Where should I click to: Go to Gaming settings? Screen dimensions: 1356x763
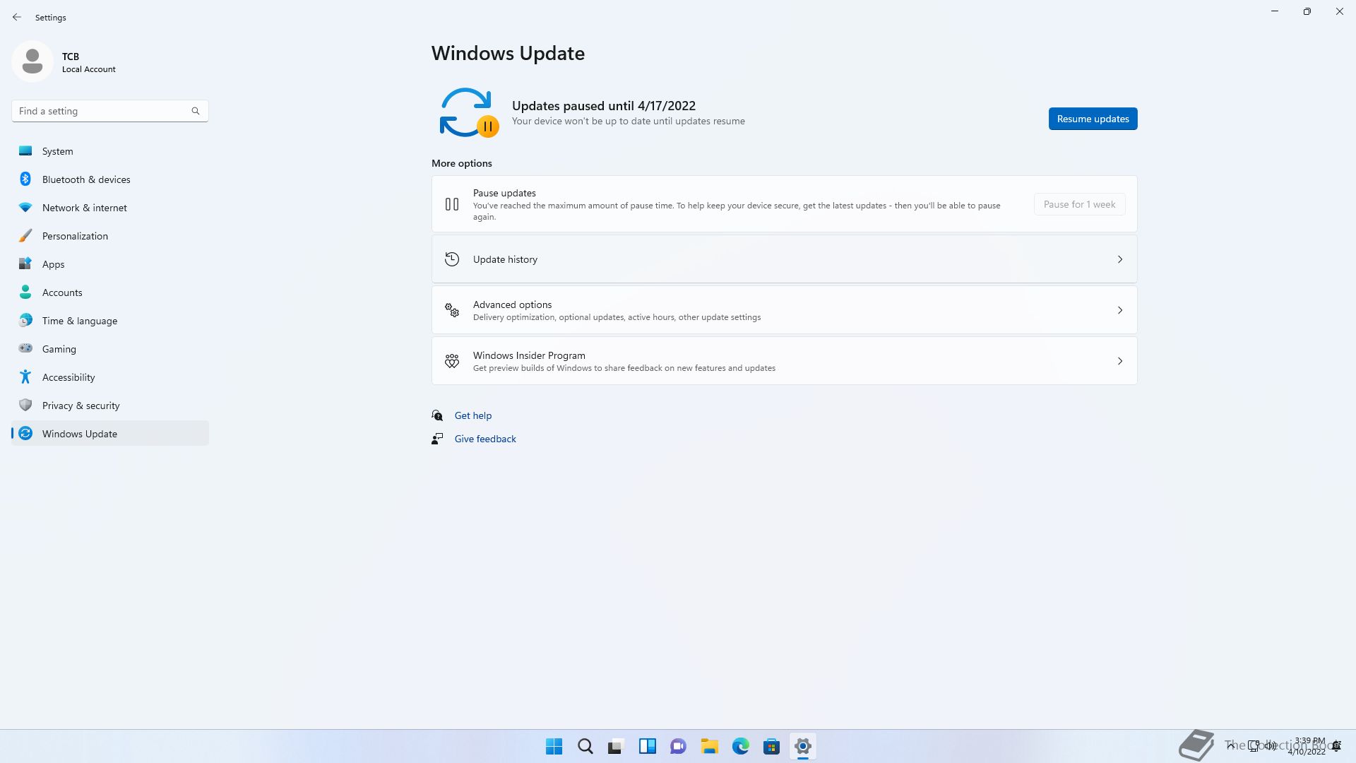(110, 348)
